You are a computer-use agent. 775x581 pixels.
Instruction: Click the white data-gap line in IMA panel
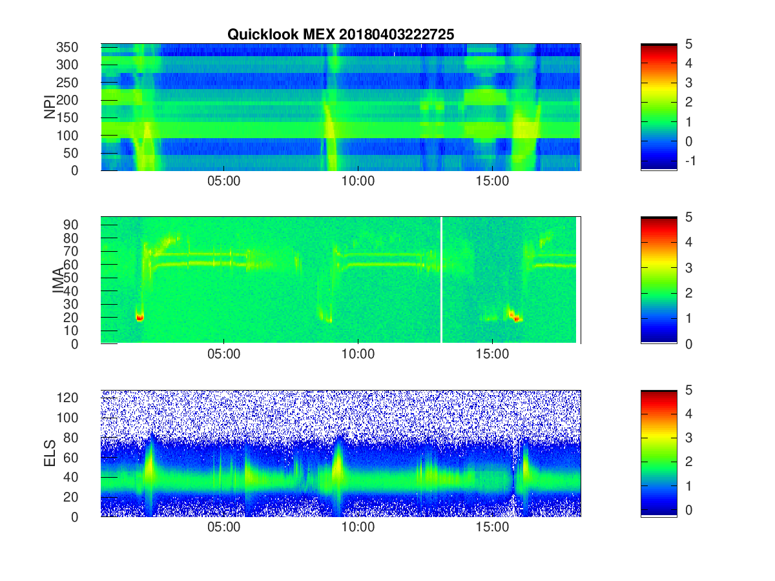441,280
